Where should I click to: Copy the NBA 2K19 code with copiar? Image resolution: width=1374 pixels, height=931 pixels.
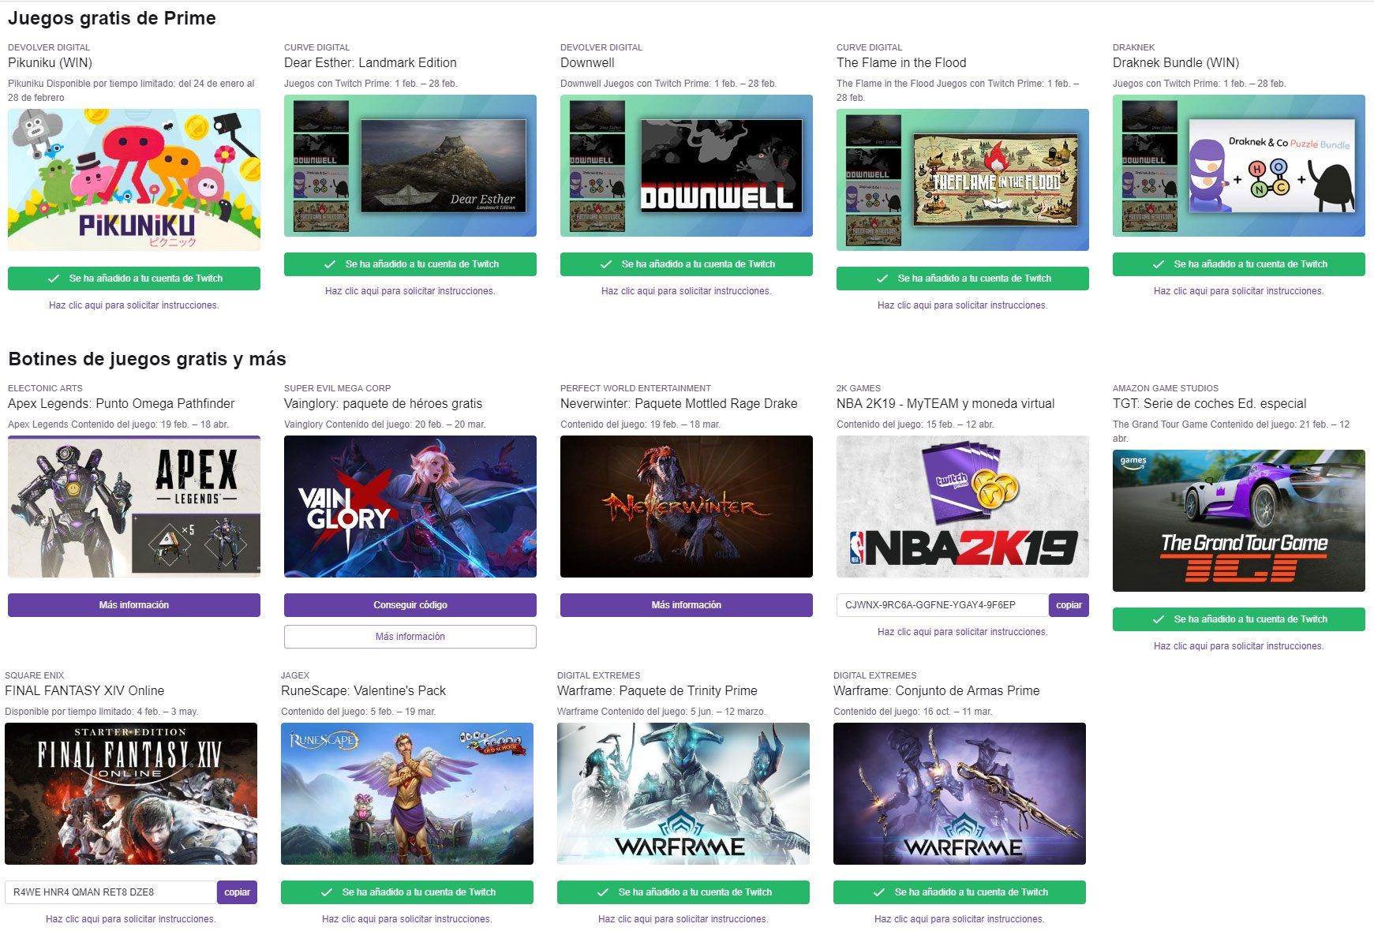click(x=1069, y=605)
